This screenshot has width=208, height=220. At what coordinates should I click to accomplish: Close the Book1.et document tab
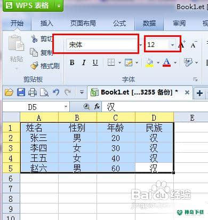coord(187,92)
